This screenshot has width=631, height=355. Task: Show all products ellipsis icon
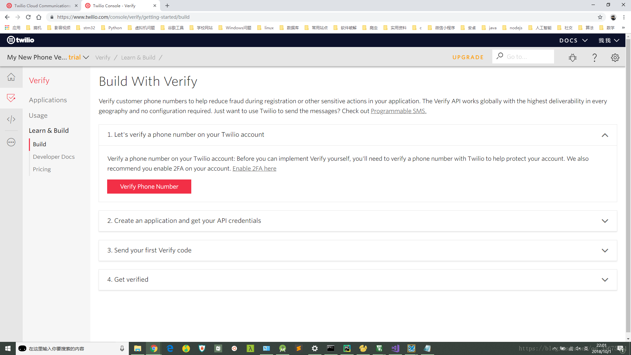point(11,142)
